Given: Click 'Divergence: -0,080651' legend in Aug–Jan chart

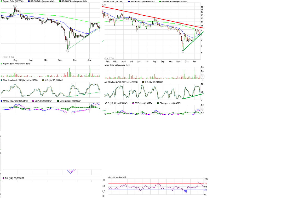Looking at the screenshot, I should pyautogui.click(x=69, y=101).
